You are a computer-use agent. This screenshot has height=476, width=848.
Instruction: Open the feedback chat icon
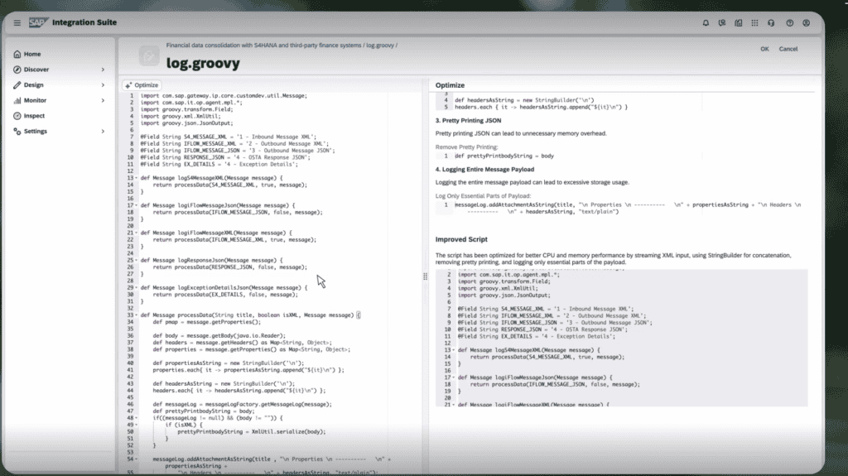[722, 22]
